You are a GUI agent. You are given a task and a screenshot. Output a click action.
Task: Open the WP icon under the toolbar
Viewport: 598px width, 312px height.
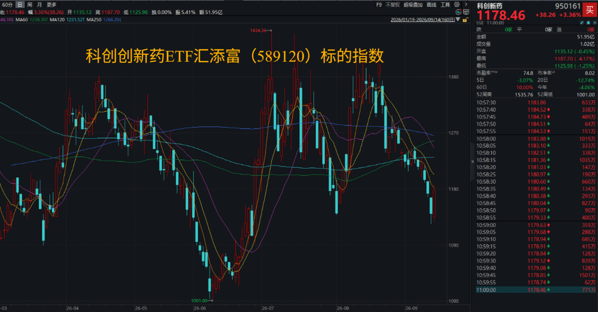(x=466, y=12)
